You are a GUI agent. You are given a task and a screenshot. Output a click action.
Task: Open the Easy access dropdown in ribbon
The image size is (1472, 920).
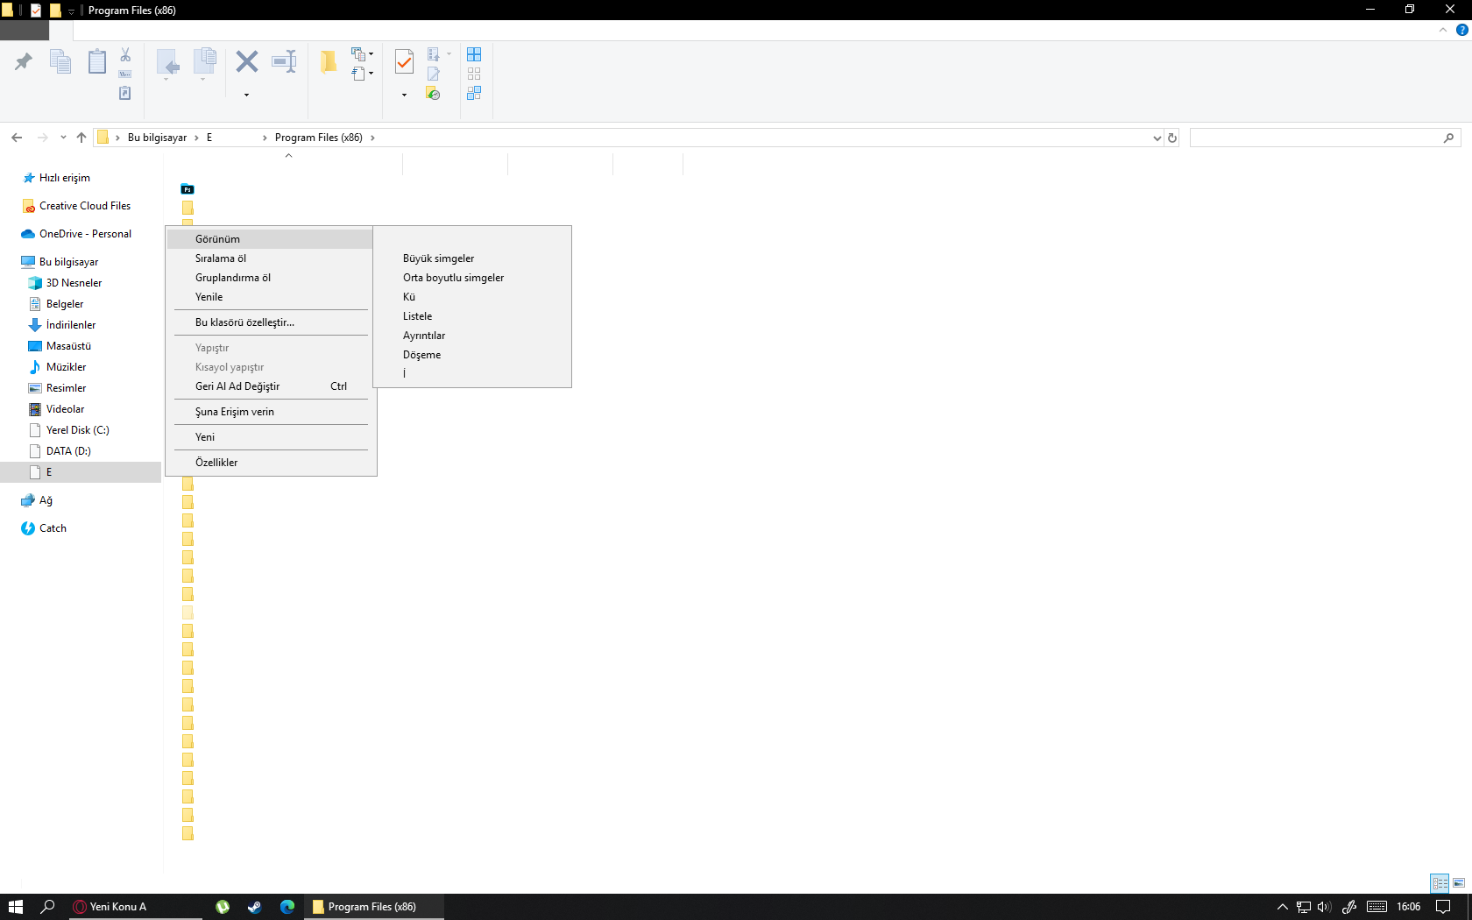(x=362, y=74)
